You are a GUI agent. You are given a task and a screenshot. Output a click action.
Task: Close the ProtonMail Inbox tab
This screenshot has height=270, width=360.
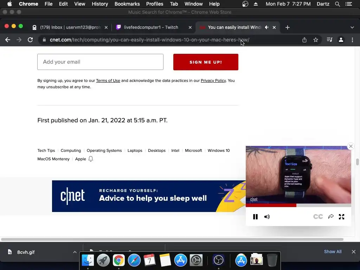click(x=106, y=27)
